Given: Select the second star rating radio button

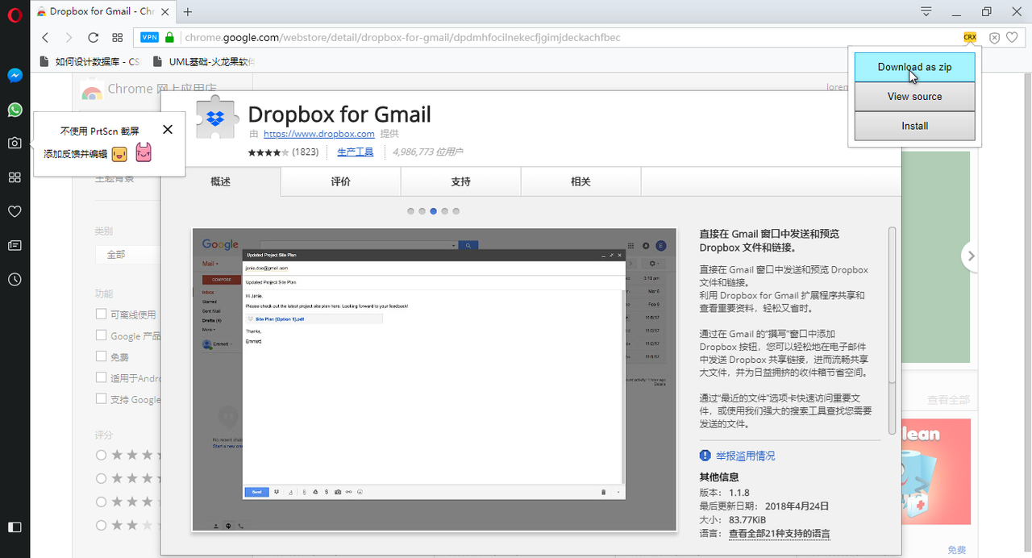Looking at the screenshot, I should pos(102,478).
